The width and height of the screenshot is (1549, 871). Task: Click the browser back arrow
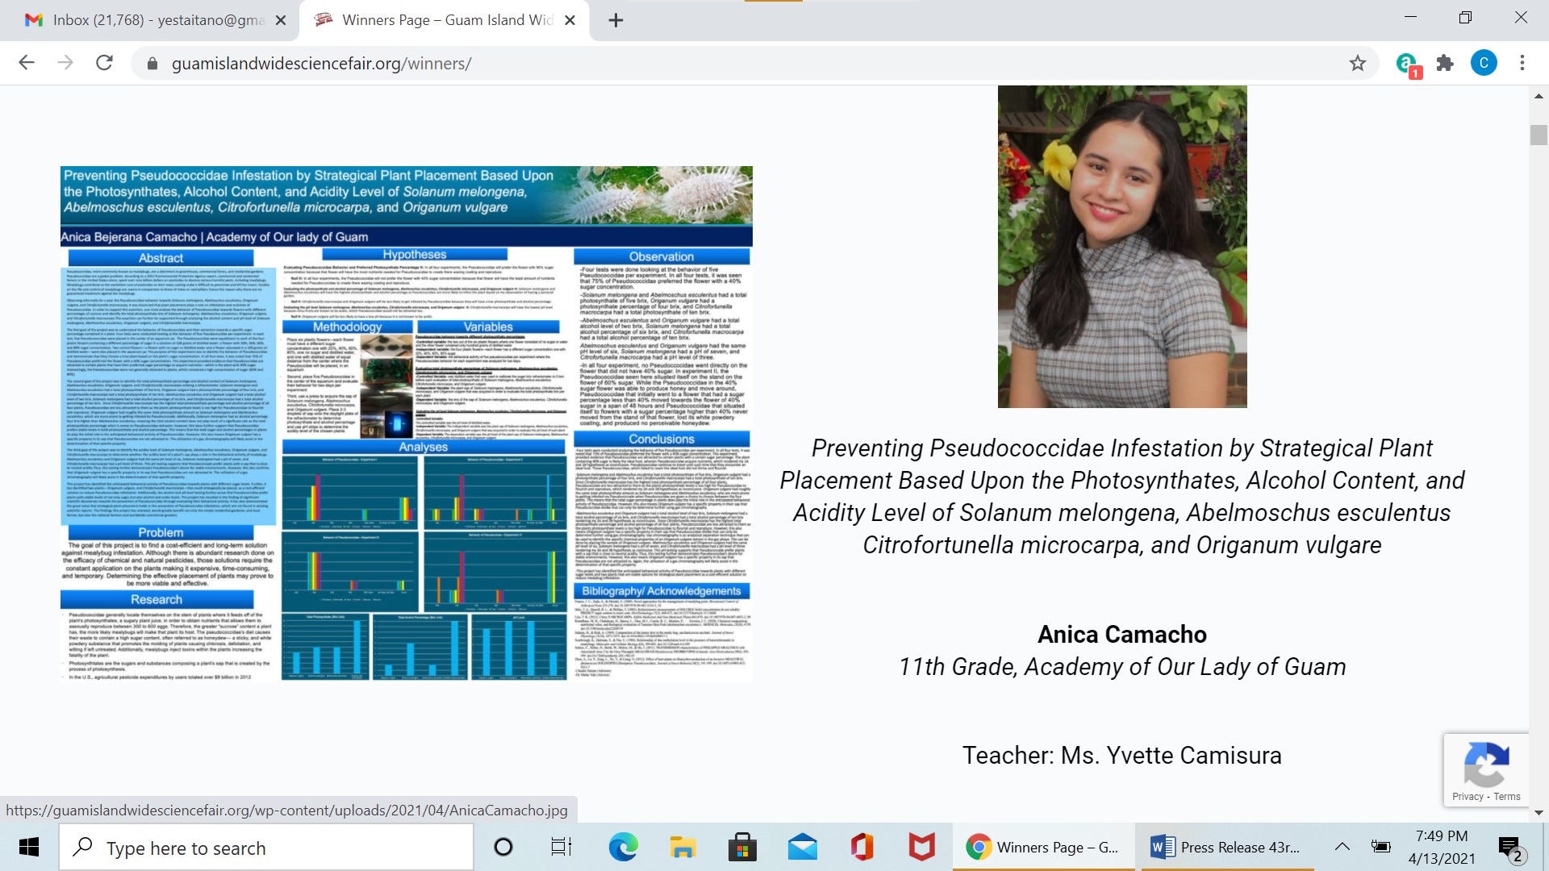point(27,63)
